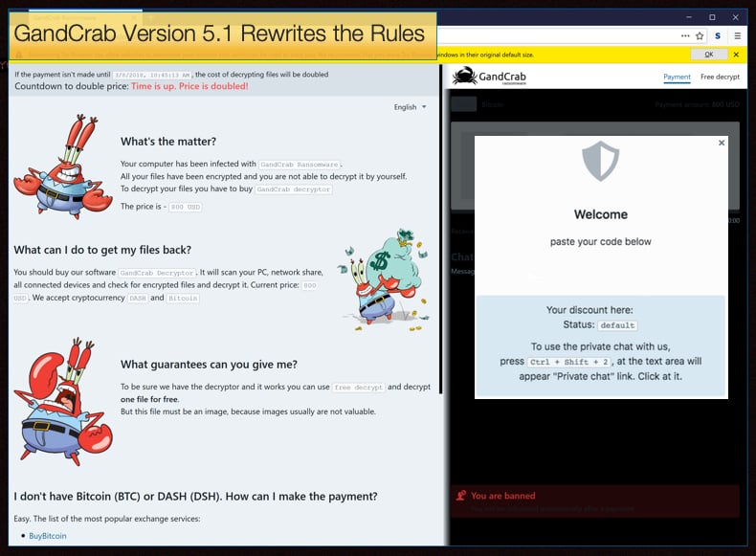This screenshot has width=756, height=556.
Task: Click the shouting crab image beside guarantees
Action: pos(63,401)
